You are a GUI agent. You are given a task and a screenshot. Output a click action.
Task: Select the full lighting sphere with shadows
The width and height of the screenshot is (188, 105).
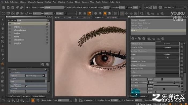pos(109,13)
